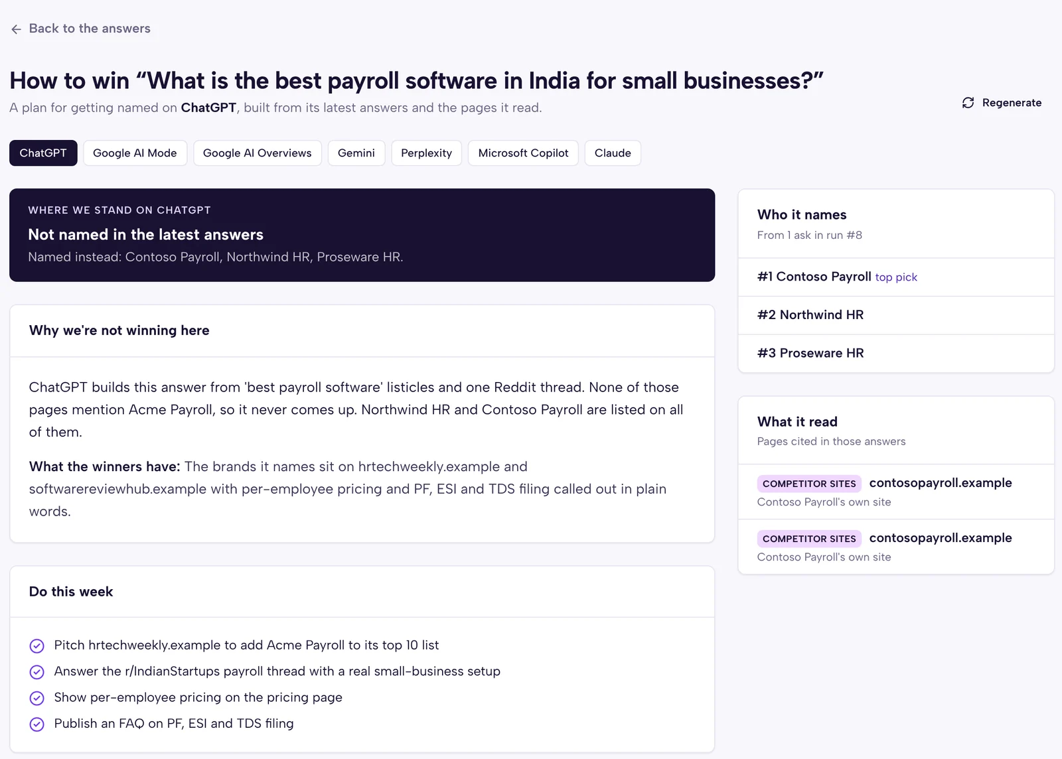Click 'Pages cited in those answers' subtitle
The image size is (1062, 759).
coord(831,442)
